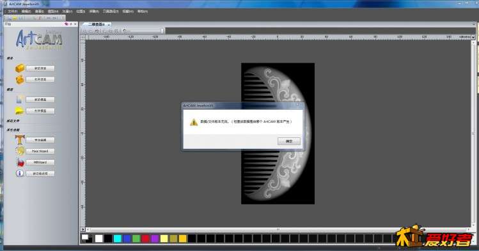
Task: Open the first menu, 文件 (File)
Action: [x=12, y=11]
